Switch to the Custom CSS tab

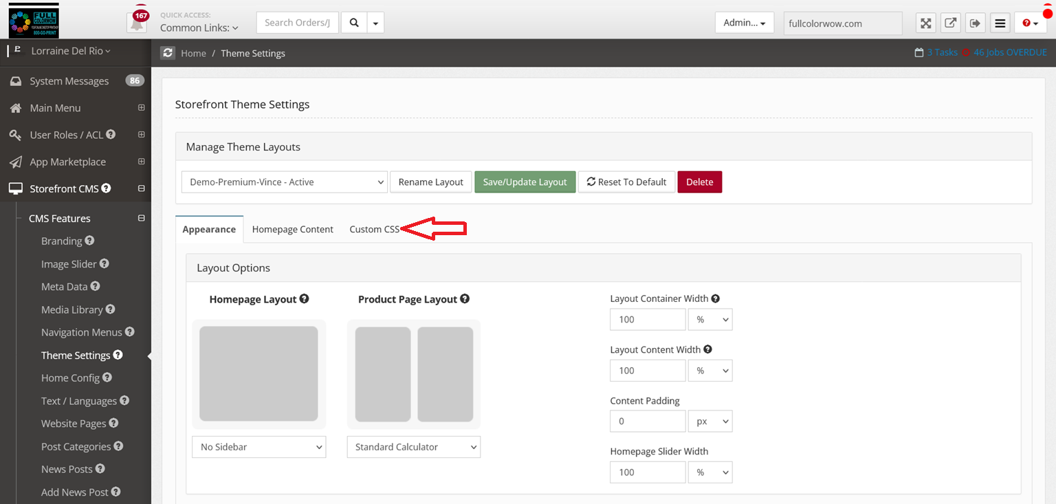click(374, 230)
